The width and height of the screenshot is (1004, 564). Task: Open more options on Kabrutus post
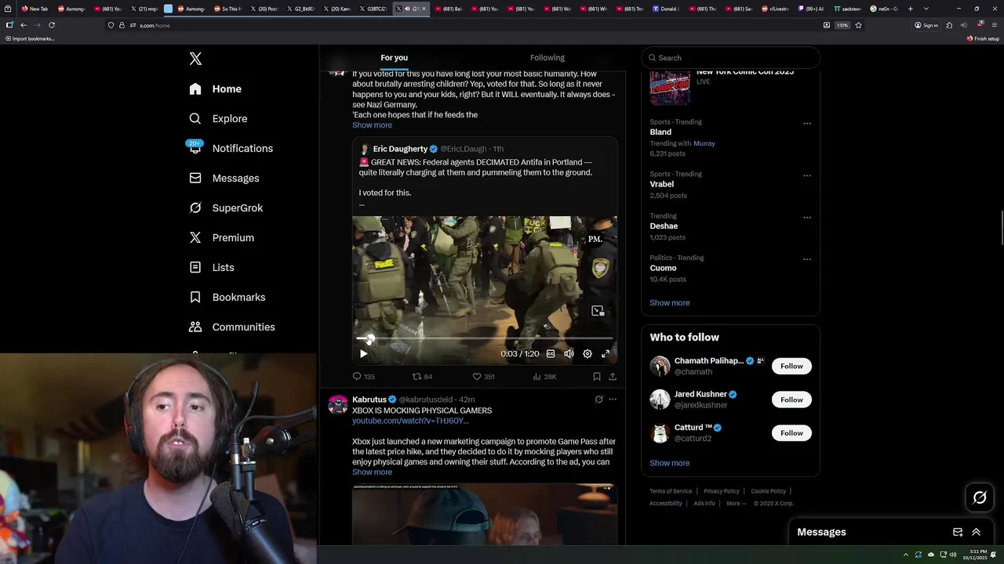click(613, 399)
